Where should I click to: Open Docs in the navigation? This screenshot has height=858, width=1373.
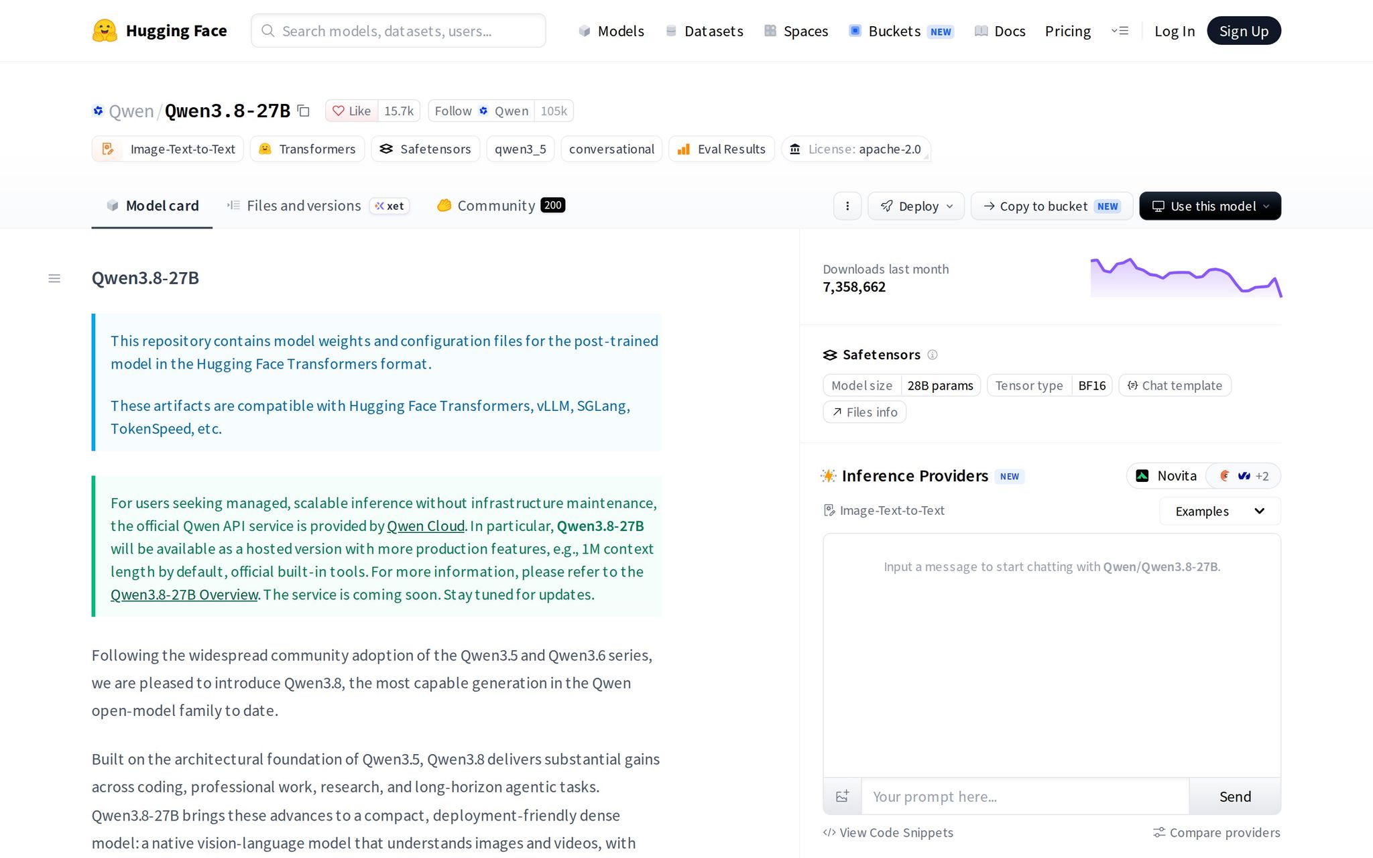coord(1000,31)
